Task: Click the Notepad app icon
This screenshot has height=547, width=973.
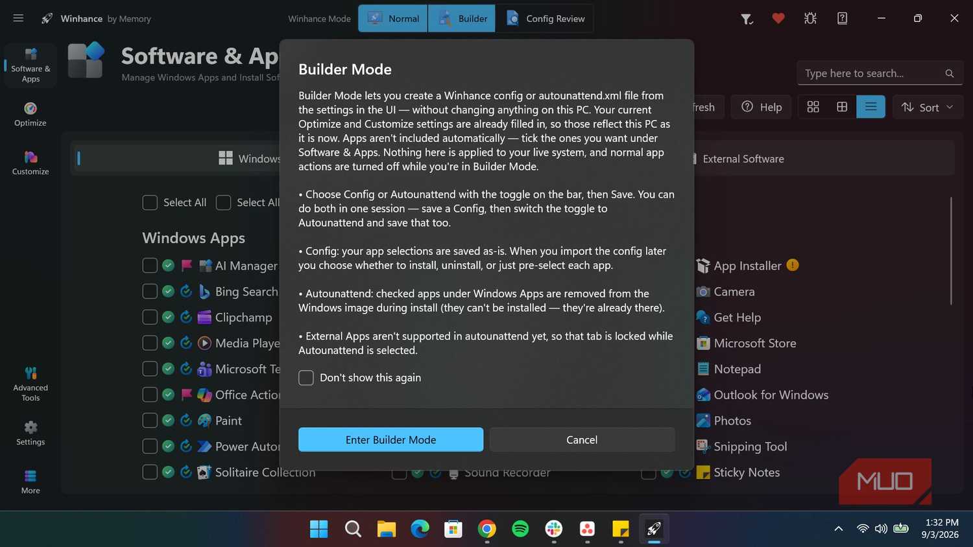Action: tap(703, 369)
